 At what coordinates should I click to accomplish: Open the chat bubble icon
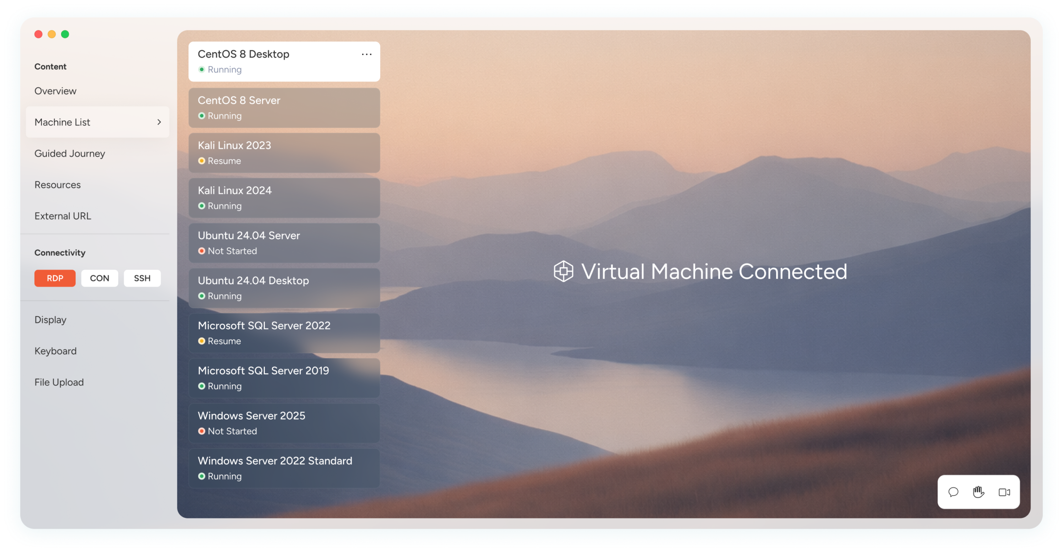(x=953, y=492)
